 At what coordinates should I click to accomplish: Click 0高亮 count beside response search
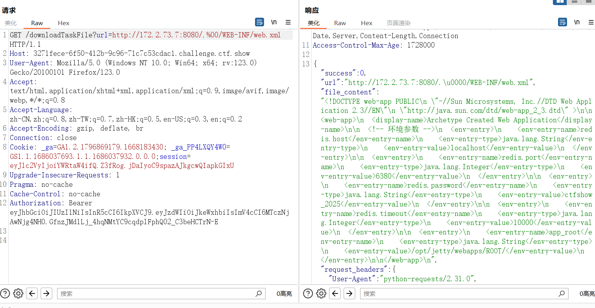(587, 294)
